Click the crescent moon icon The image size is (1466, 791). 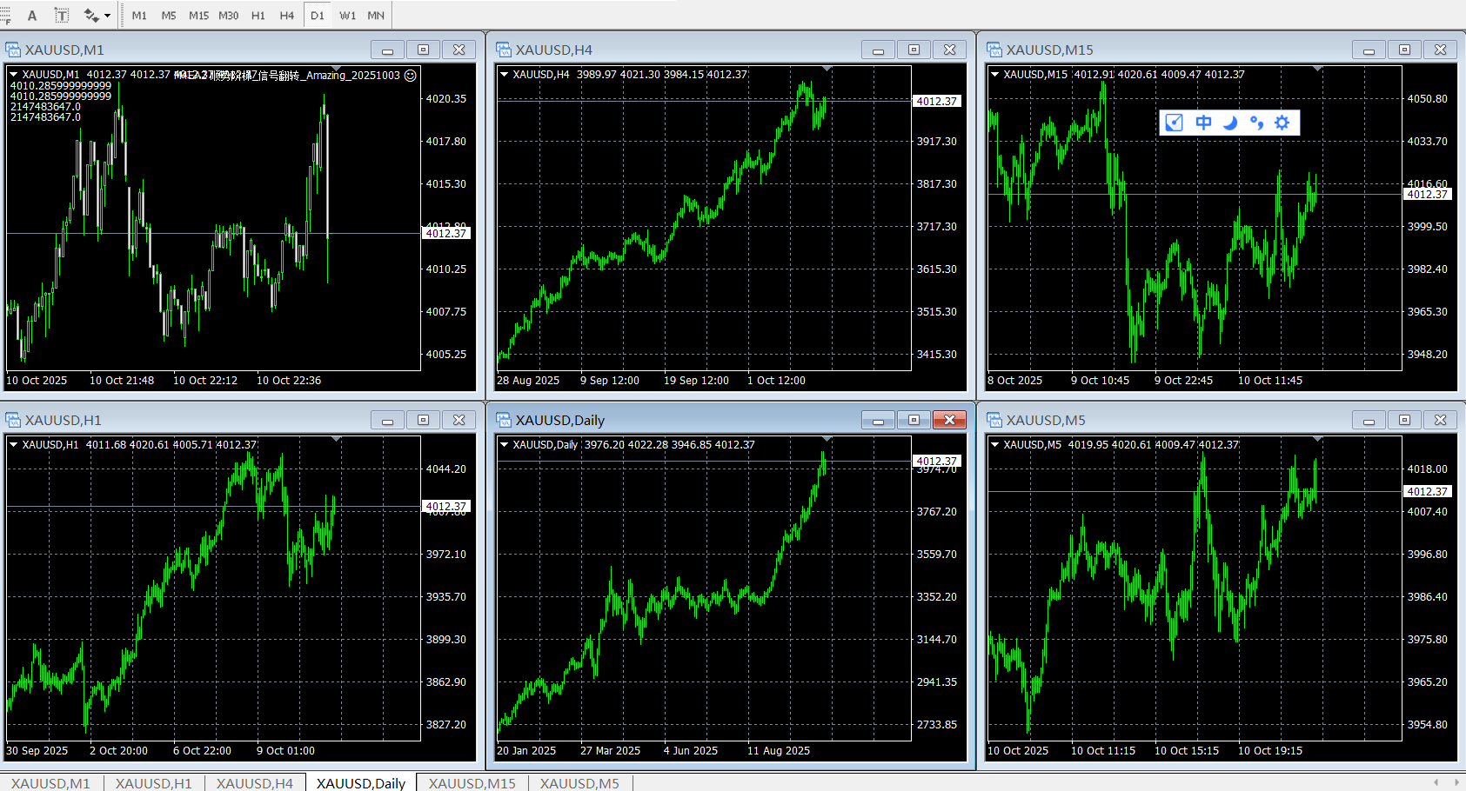[x=1230, y=123]
